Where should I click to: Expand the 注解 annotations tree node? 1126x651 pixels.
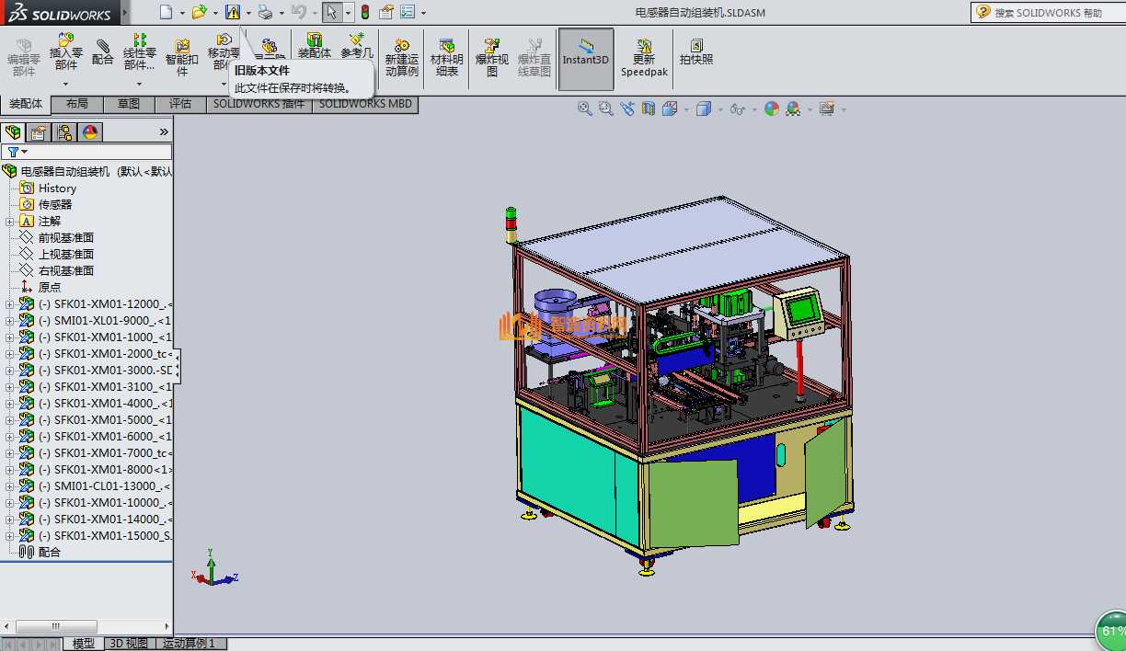[x=9, y=222]
